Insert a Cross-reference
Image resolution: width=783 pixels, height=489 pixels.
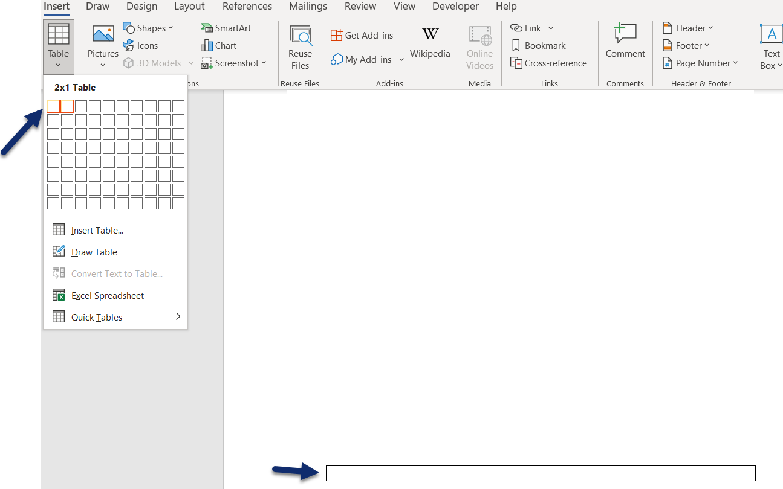548,63
